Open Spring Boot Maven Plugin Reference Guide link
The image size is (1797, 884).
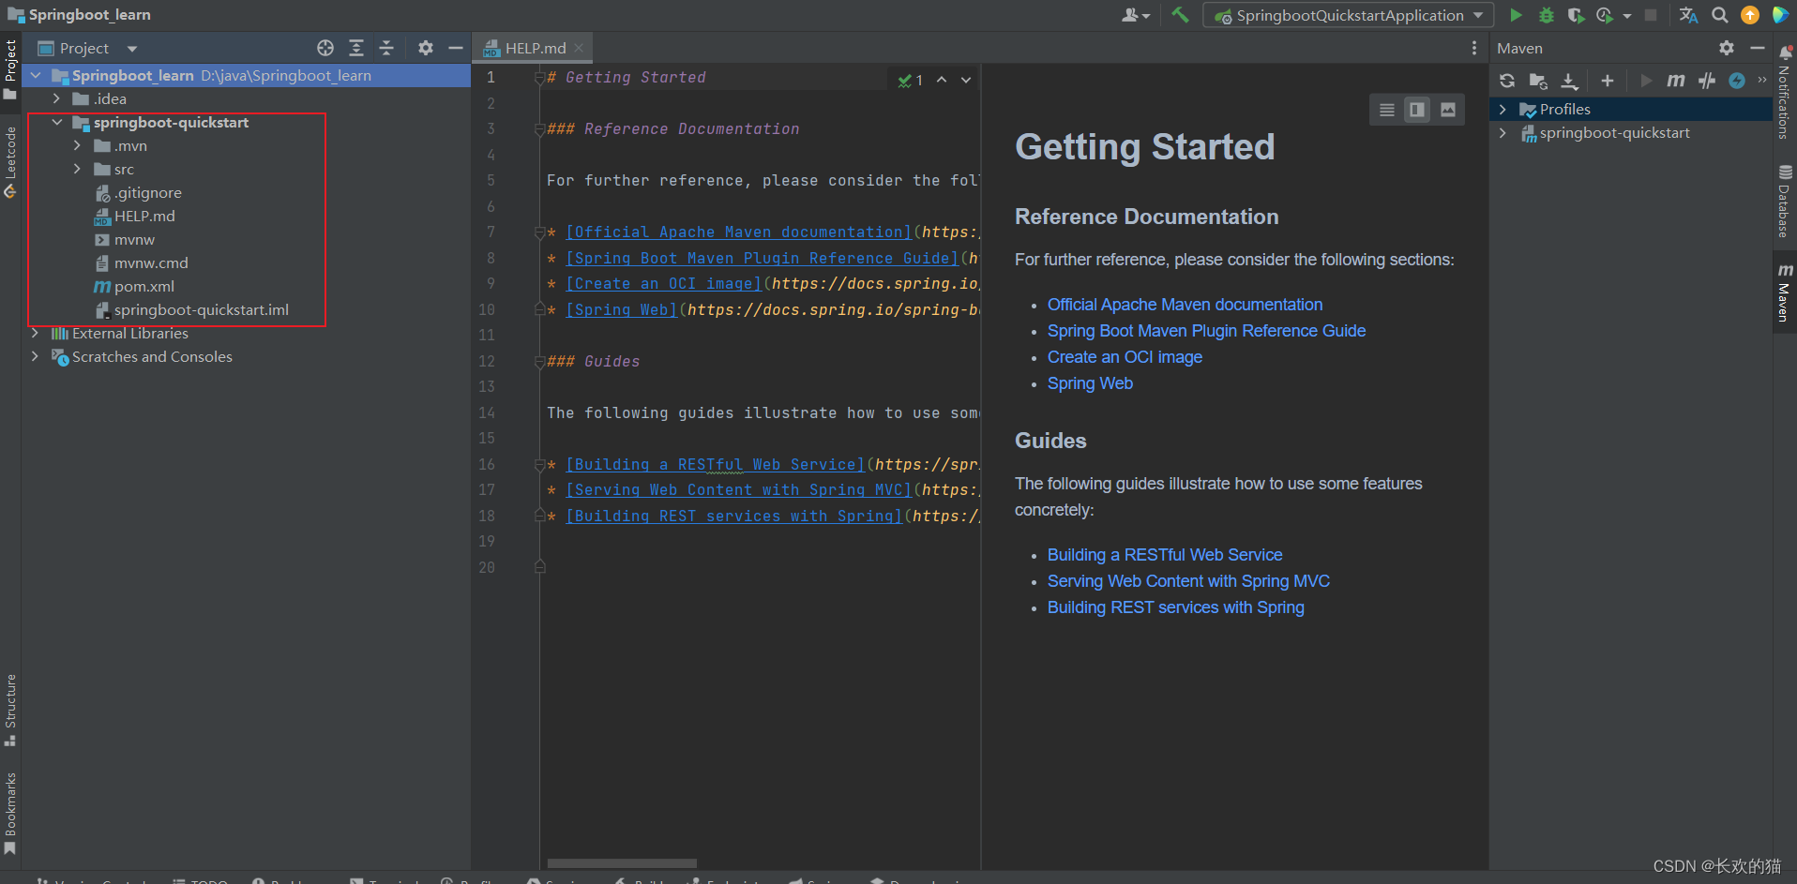pyautogui.click(x=1206, y=331)
